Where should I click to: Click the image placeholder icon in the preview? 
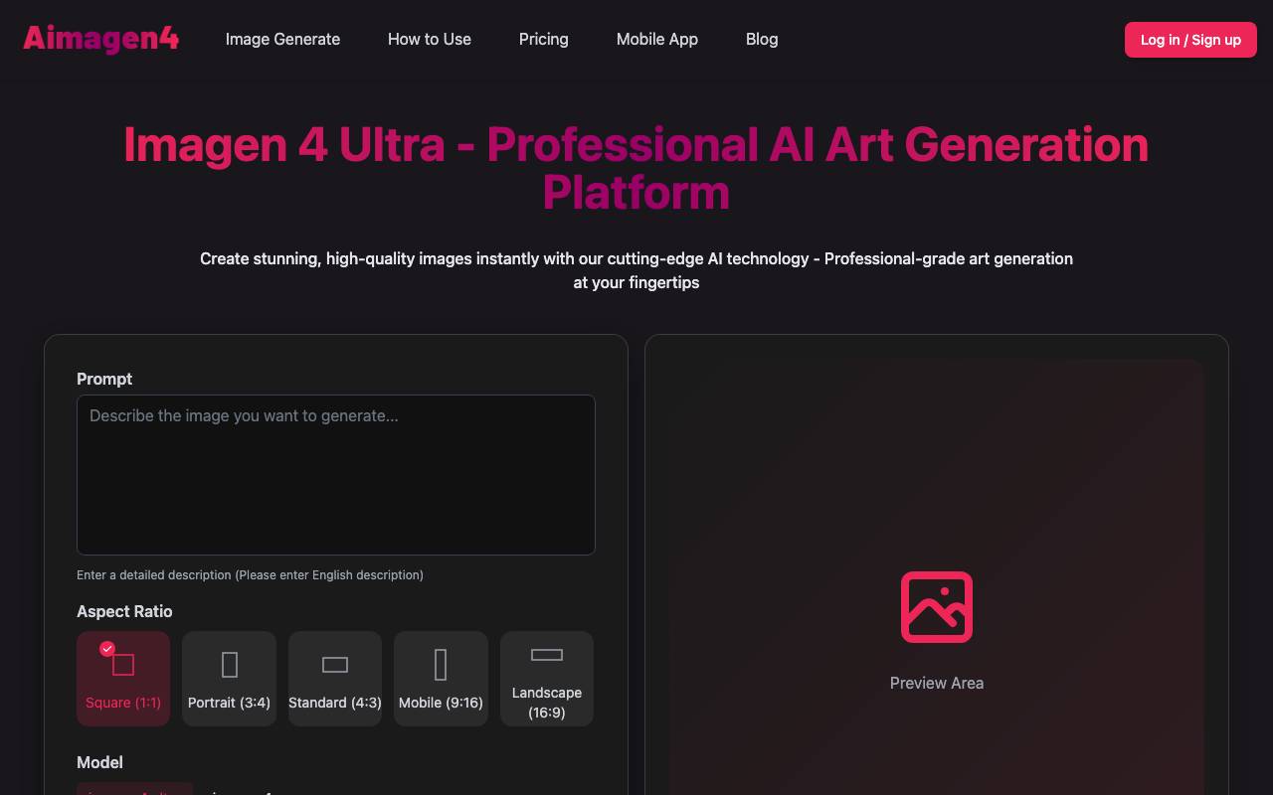[x=937, y=607]
